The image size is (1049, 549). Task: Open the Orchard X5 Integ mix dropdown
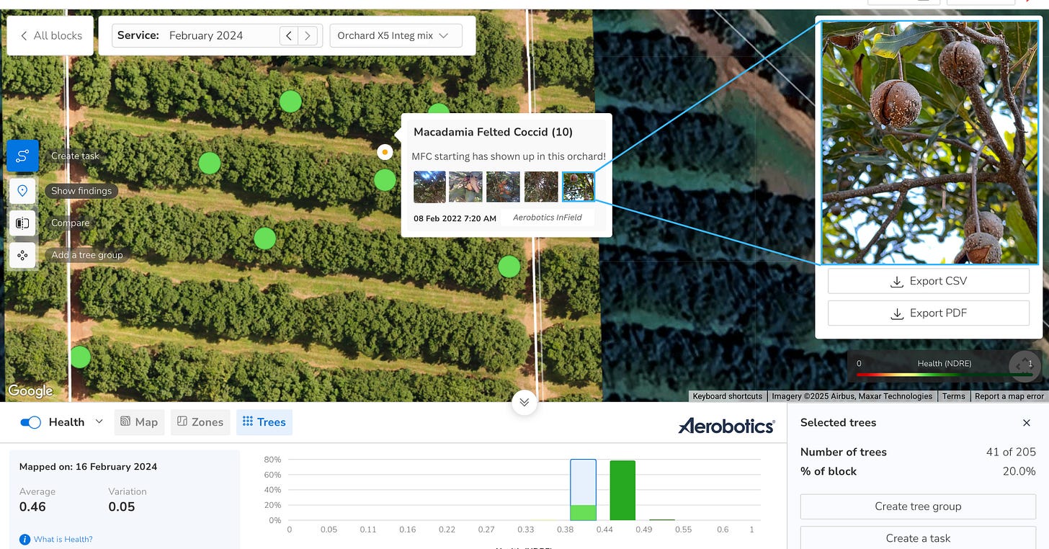point(396,35)
